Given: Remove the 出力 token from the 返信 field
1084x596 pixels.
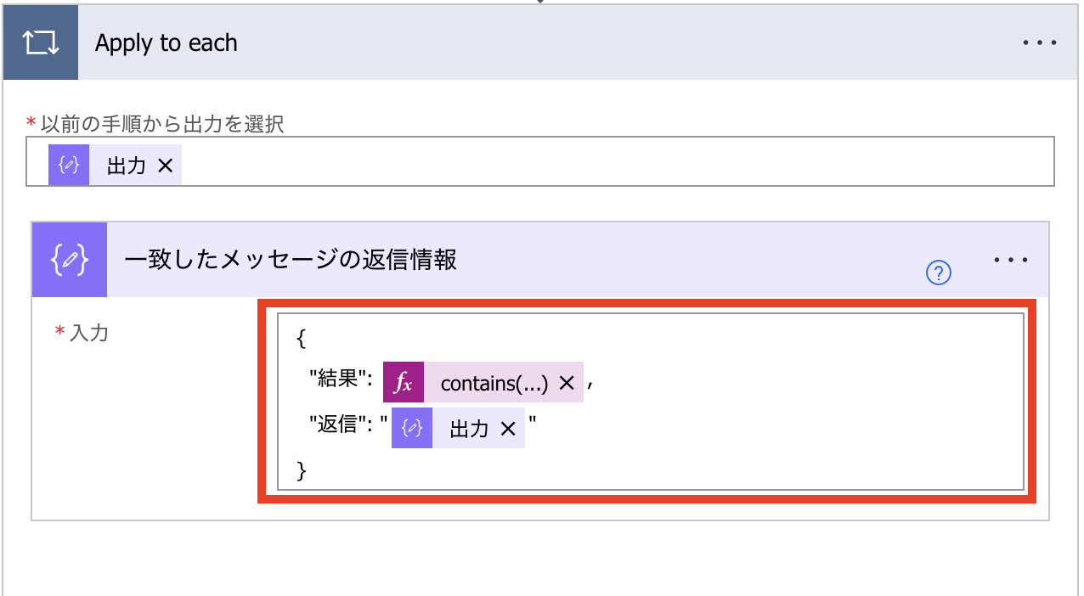Looking at the screenshot, I should (x=509, y=428).
